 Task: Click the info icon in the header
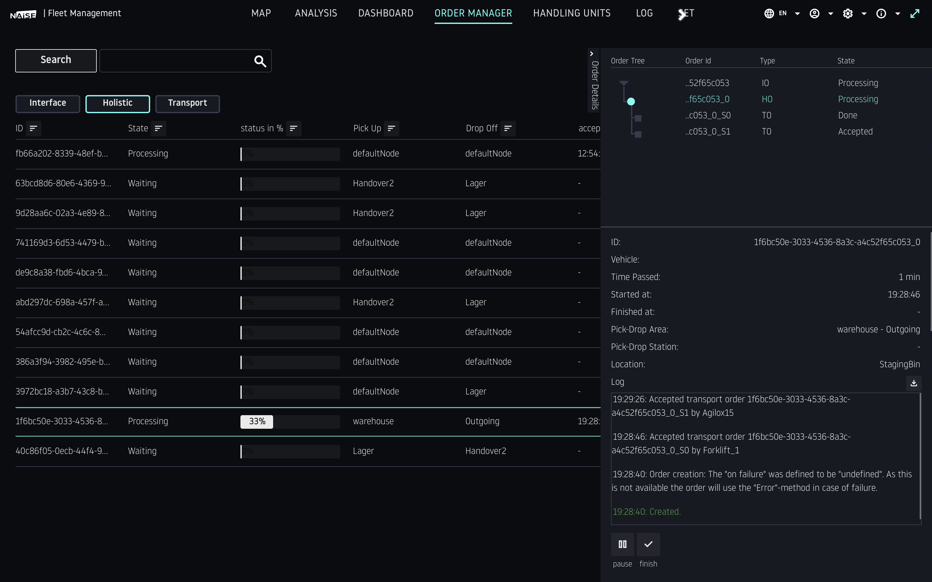[x=882, y=13]
